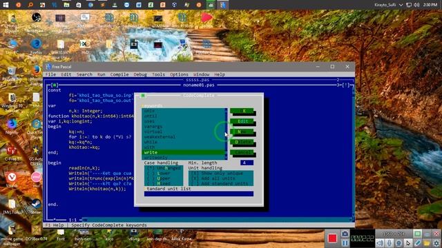
Task: Open the Nightly desktop shortcut
Action: pyautogui.click(x=12, y=126)
